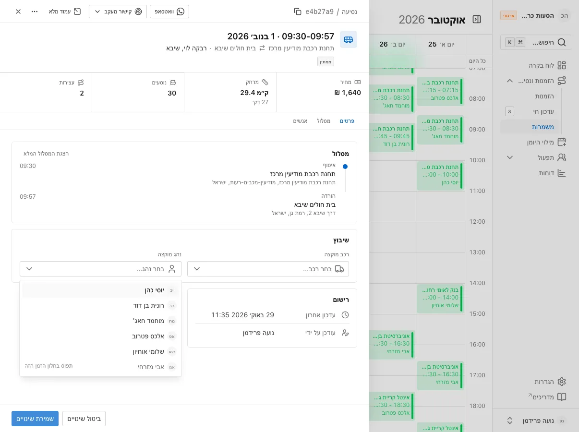579x432 pixels.
Task: Click the ממתין status badge
Action: [326, 61]
